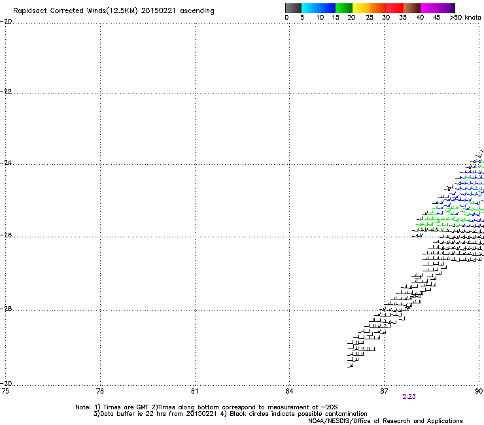
Task: Click the note 'Black circles indicate possible contamination'
Action: pyautogui.click(x=298, y=414)
